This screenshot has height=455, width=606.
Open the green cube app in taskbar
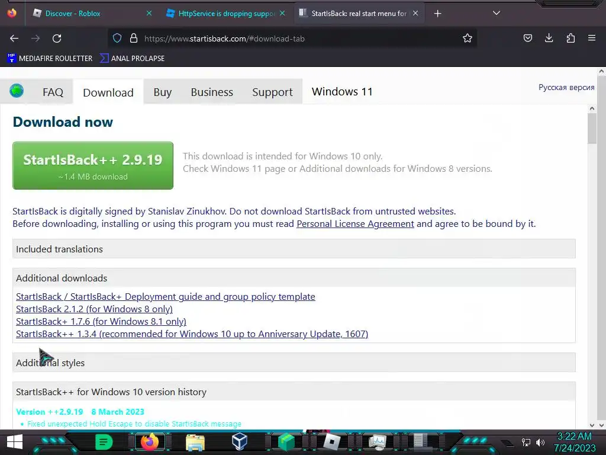click(x=286, y=442)
